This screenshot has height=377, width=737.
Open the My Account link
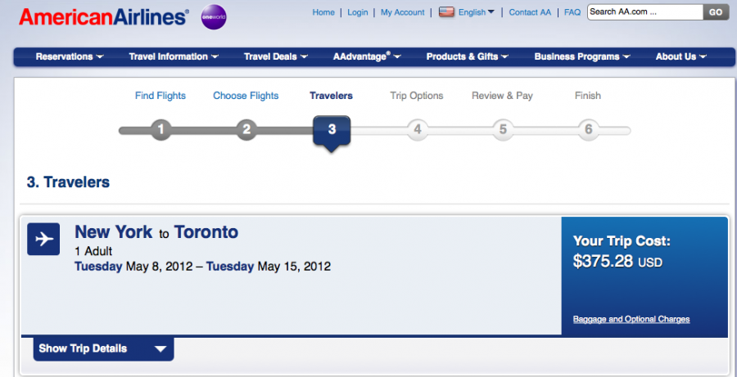click(402, 12)
